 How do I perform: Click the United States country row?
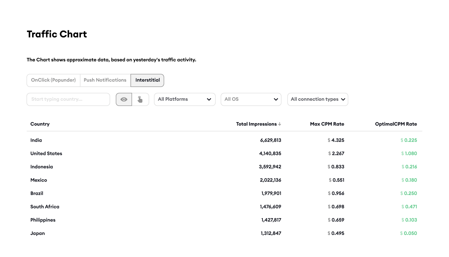[46, 154]
